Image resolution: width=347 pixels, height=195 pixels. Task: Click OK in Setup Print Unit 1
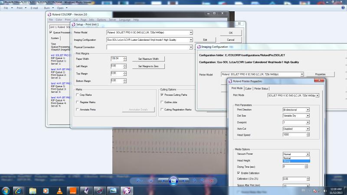pos(231,33)
